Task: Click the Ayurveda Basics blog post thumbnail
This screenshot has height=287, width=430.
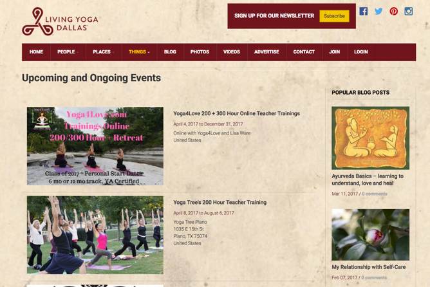Action: [371, 138]
